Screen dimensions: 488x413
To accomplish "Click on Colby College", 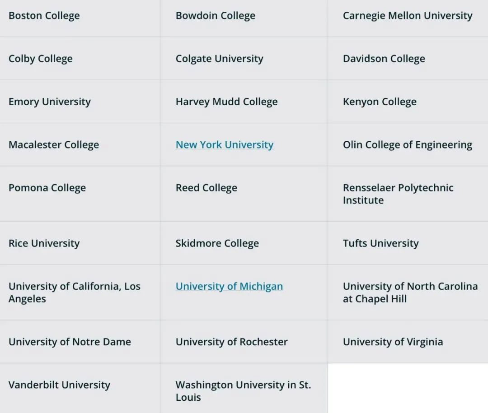I will pyautogui.click(x=40, y=59).
